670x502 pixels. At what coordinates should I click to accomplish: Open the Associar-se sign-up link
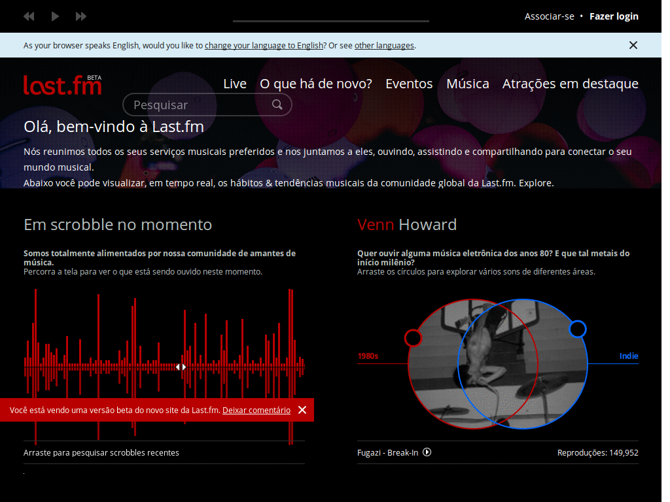(549, 16)
